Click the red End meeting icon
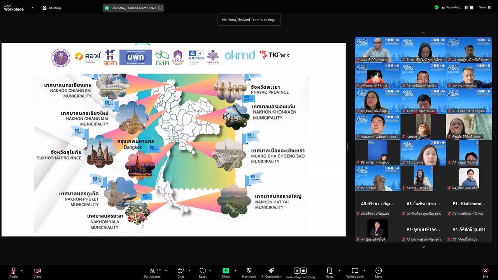This screenshot has height=280, width=498. tap(485, 271)
